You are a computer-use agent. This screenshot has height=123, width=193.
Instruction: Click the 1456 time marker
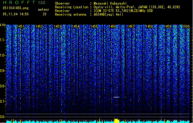[x=113, y=26]
